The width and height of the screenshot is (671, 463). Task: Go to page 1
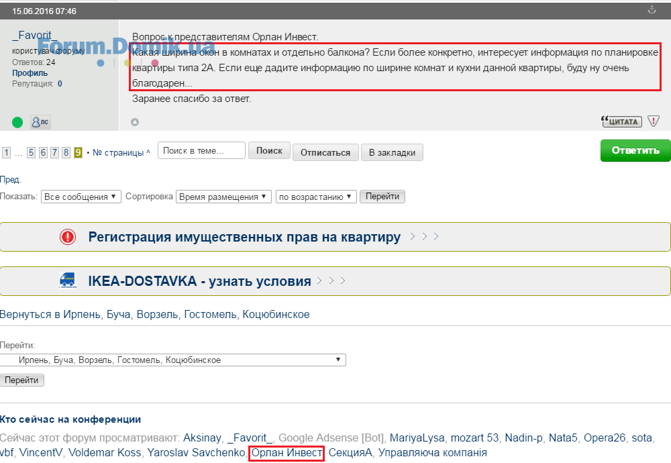(x=6, y=153)
